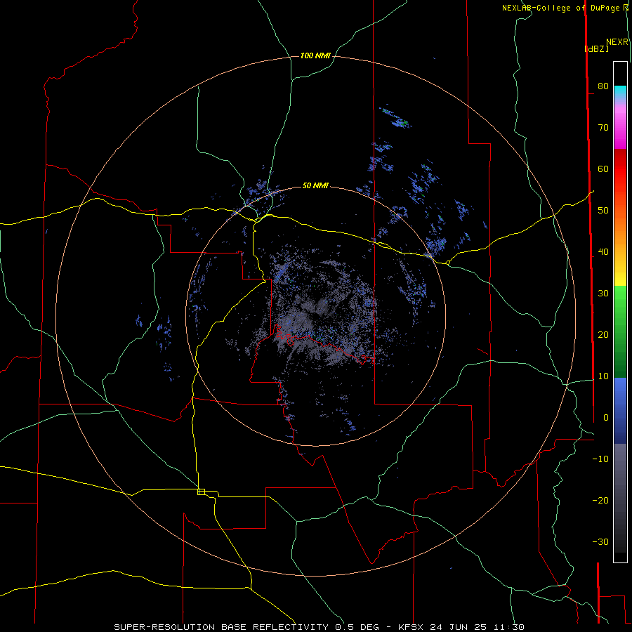
Task: Click the green segment of reflectivity color bar
Action: coord(620,331)
